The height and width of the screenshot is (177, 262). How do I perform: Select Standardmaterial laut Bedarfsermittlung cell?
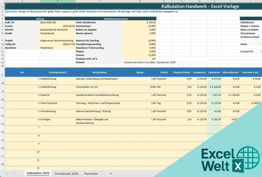[100, 97]
